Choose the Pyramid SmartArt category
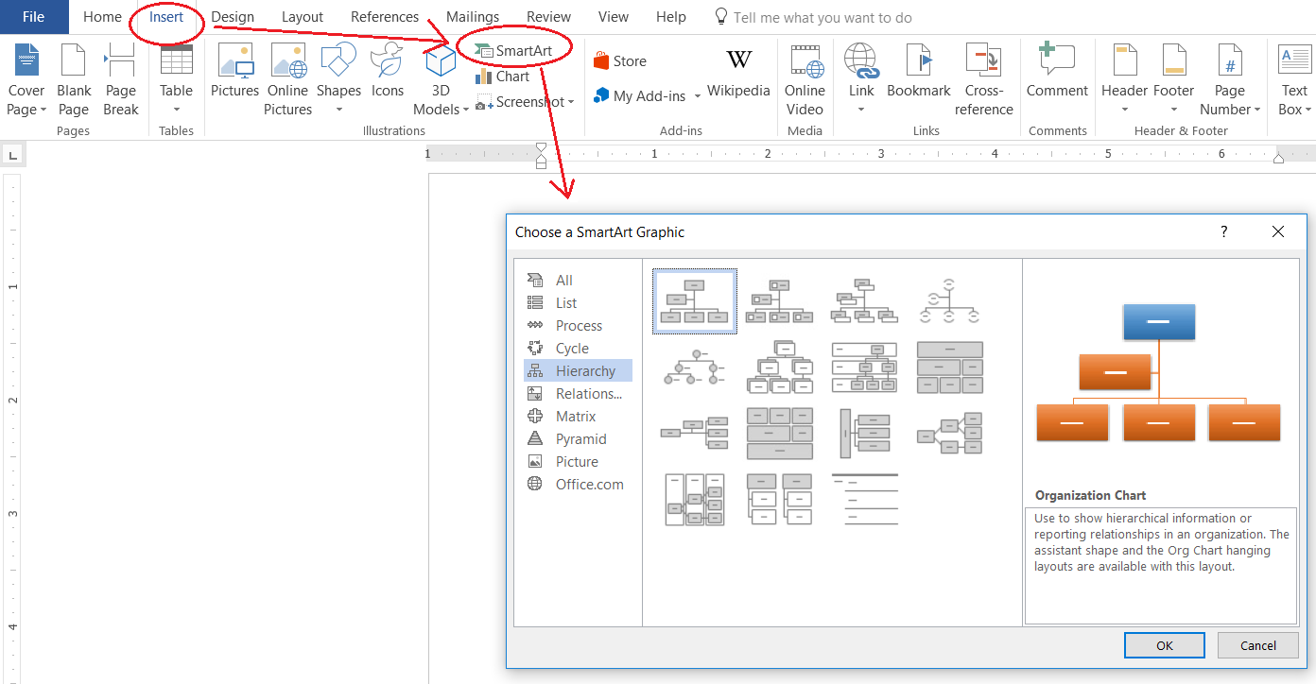Image resolution: width=1316 pixels, height=684 pixels. (x=580, y=439)
